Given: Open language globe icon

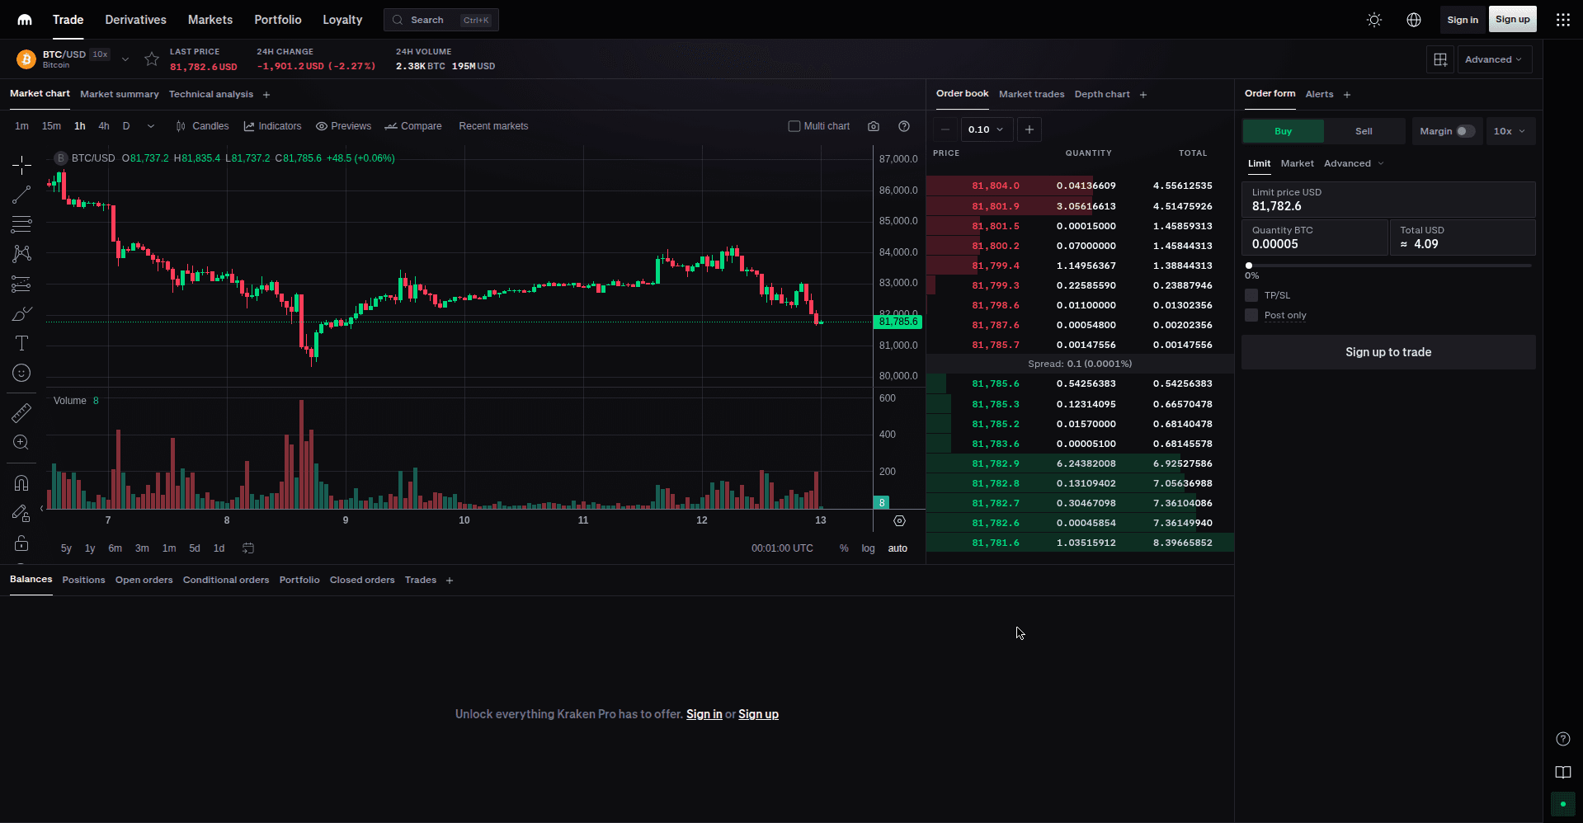Looking at the screenshot, I should pos(1414,20).
